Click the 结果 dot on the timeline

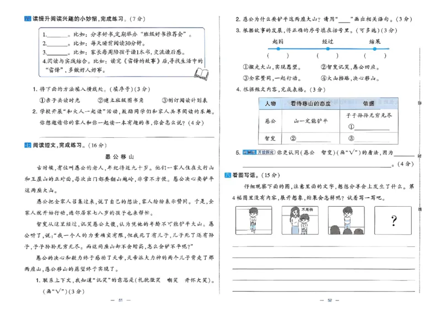(375, 49)
